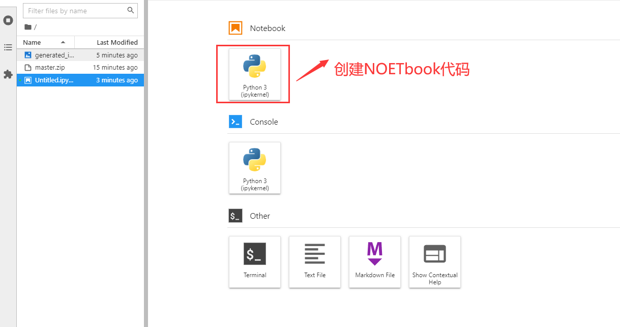Click the search magnifier in file filter
The height and width of the screenshot is (327, 620).
coord(131,10)
